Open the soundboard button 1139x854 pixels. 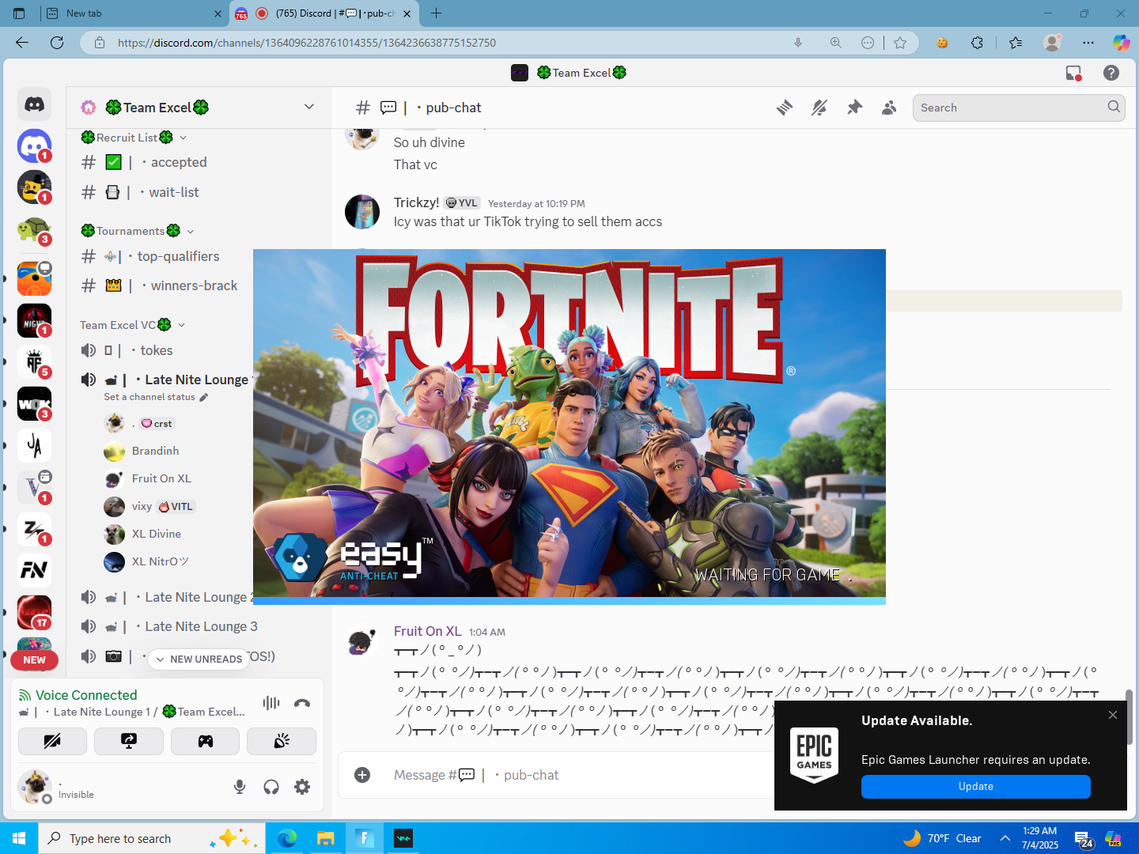(x=282, y=741)
